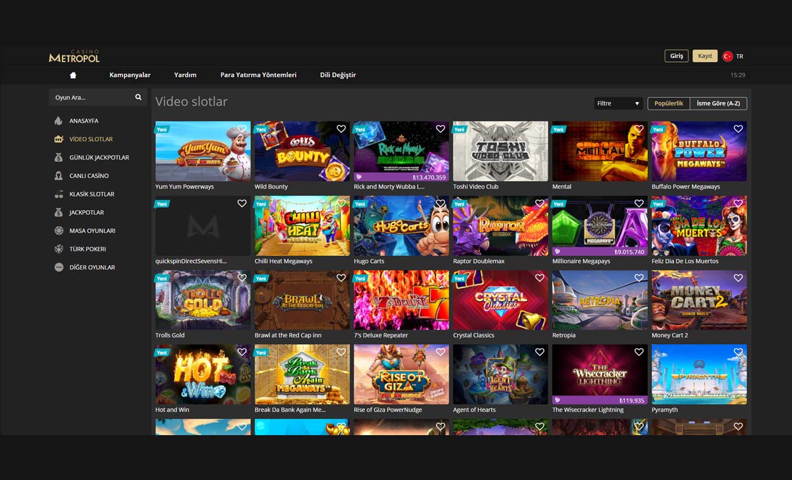Image resolution: width=792 pixels, height=480 pixels.
Task: Click Toshi Video Club game title
Action: pyautogui.click(x=476, y=187)
